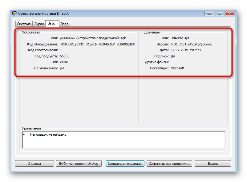This screenshot has height=182, width=247.
Task: Click the DirectX icon in the title bar
Action: point(14,13)
